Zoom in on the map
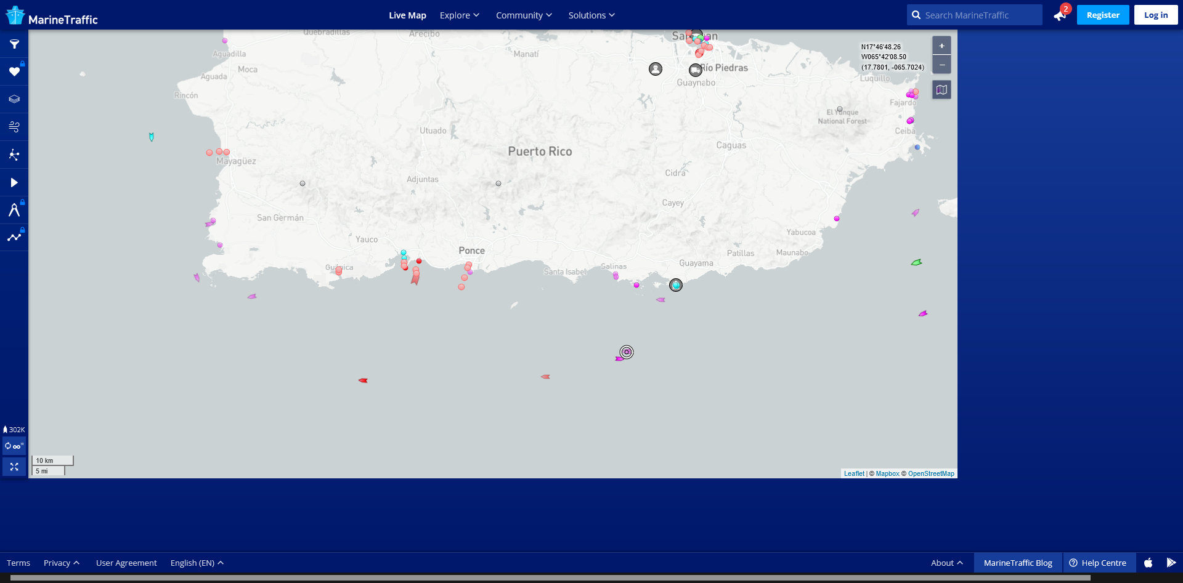 941,46
